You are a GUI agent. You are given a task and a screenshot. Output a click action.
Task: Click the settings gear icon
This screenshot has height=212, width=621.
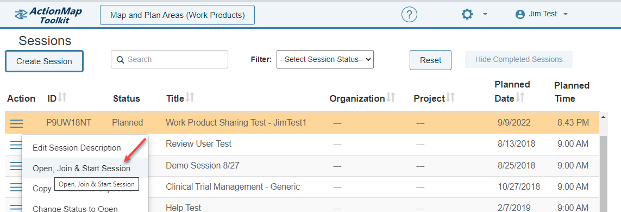click(x=467, y=15)
